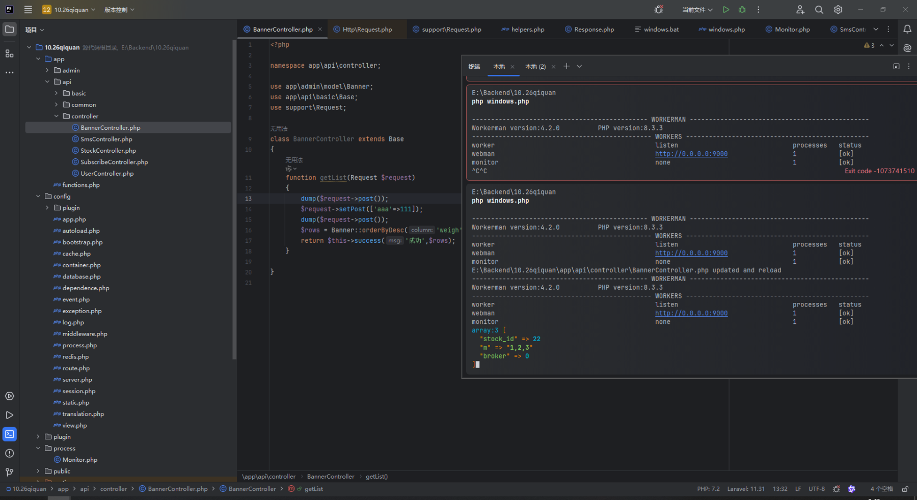The image size is (917, 500).
Task: Open the Project tool window icon
Action: (10, 30)
